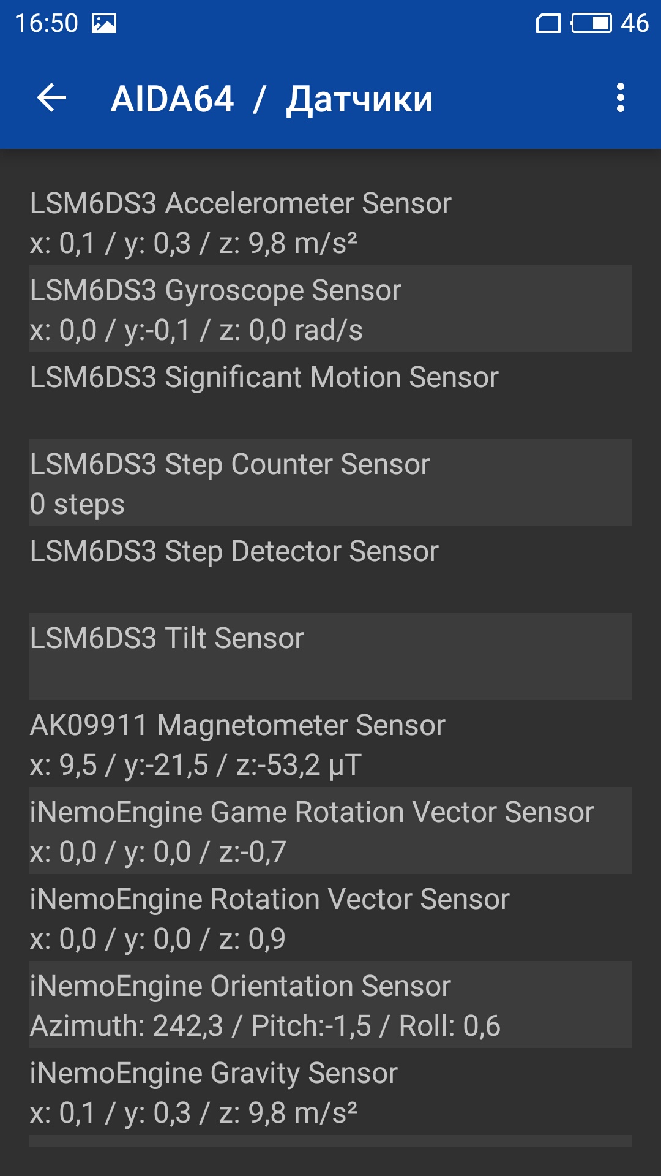
Task: Select LSM6DS3 Gyroscope Sensor row
Action: [330, 309]
